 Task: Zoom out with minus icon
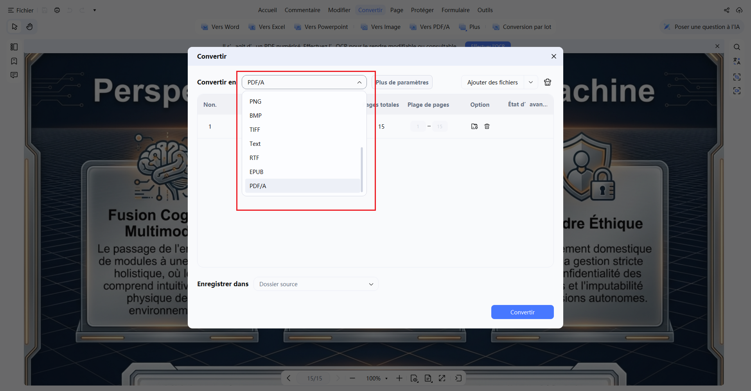tap(352, 378)
